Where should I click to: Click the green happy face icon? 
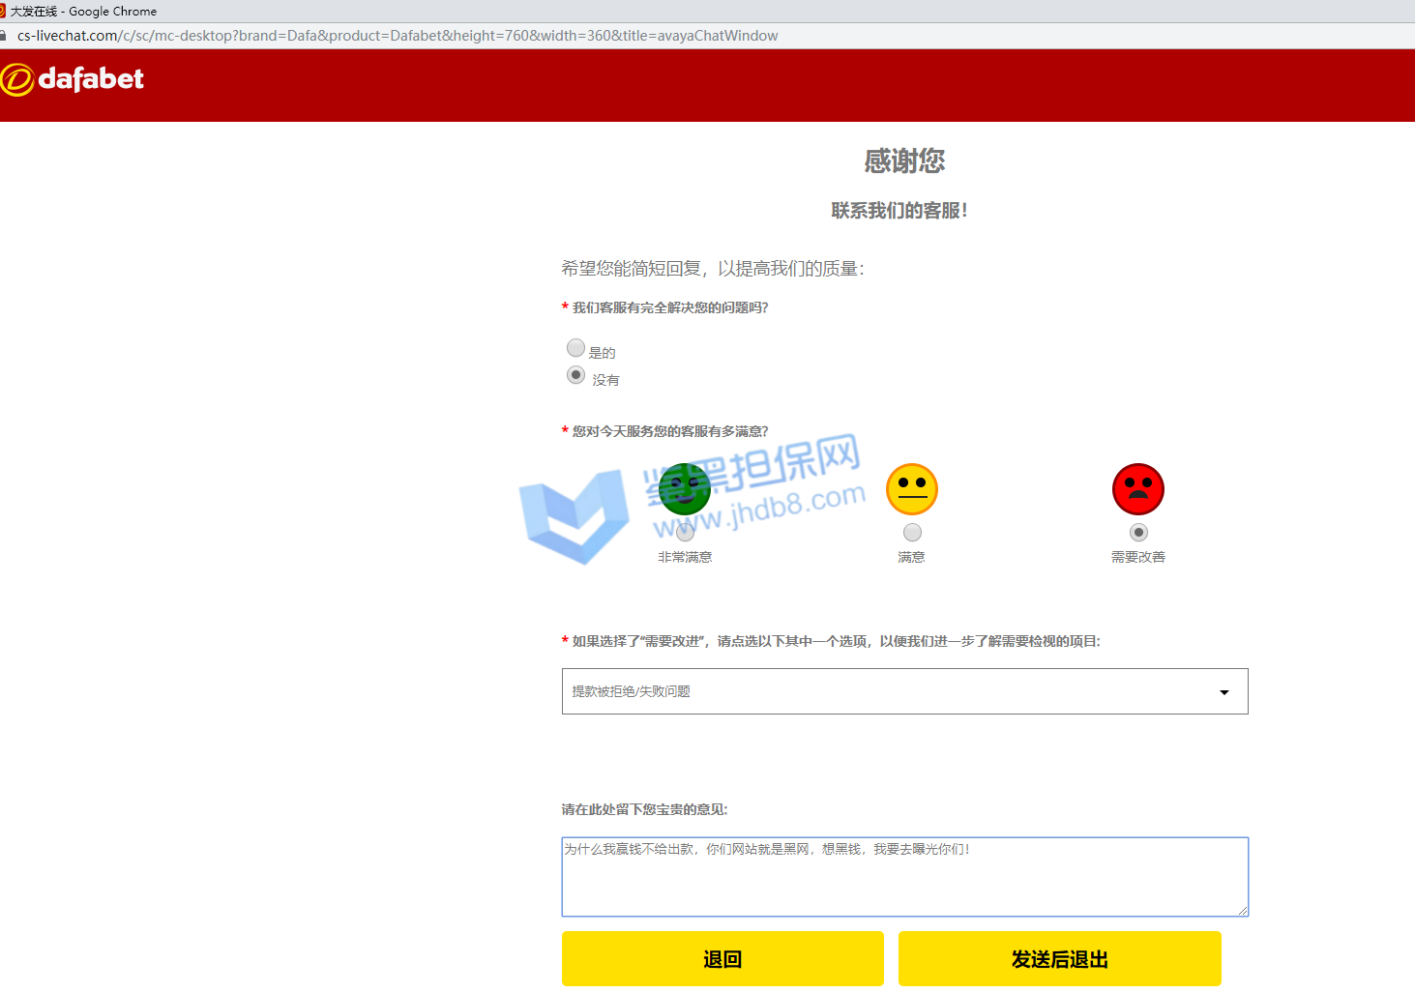coord(685,489)
